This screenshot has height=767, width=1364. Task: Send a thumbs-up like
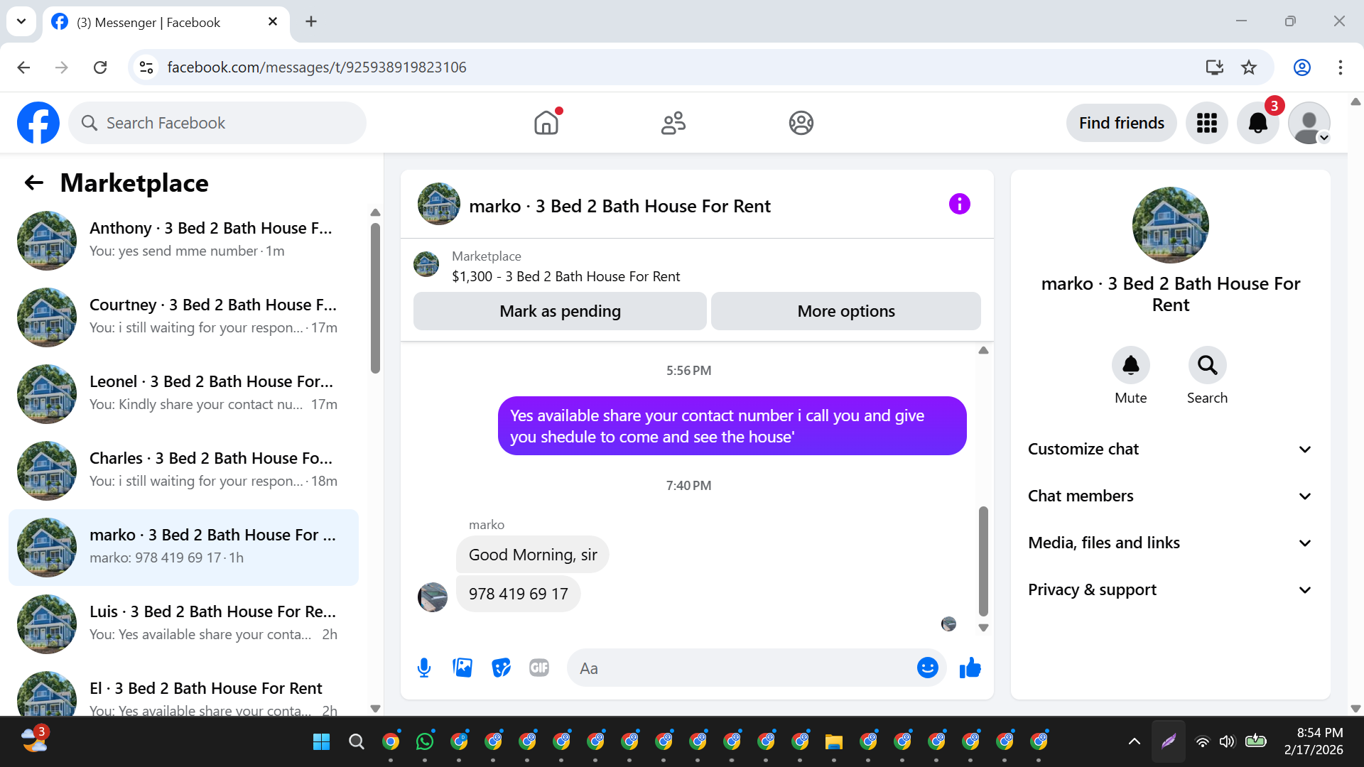point(970,668)
